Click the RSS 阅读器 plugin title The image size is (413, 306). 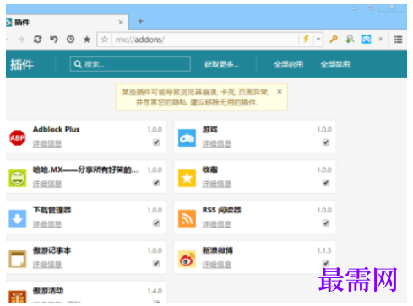click(x=221, y=210)
